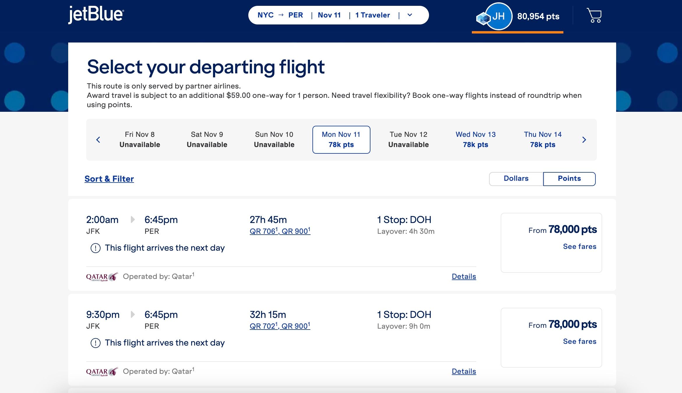
Task: Click the Qatar Airways logo on the second flight
Action: point(102,372)
